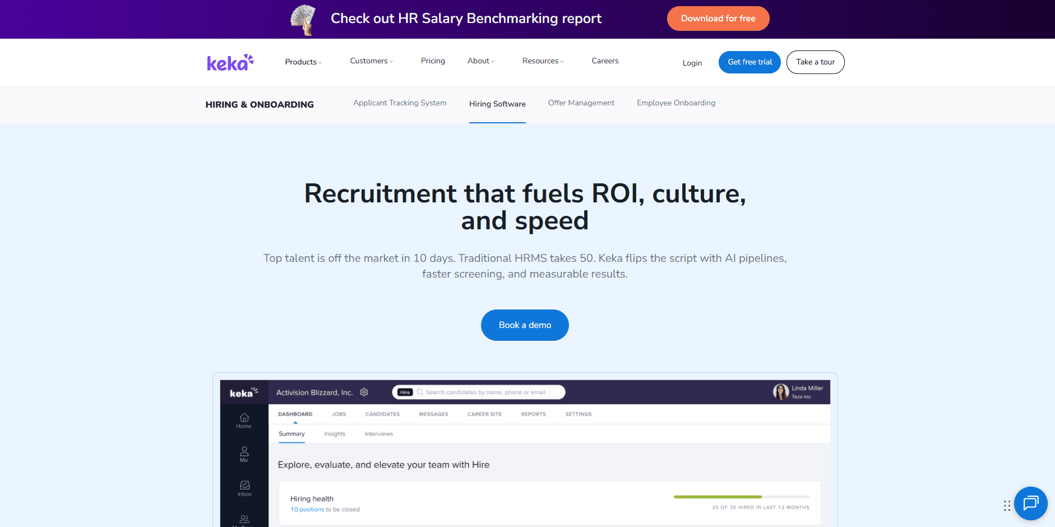Click the Book a demo button

pyautogui.click(x=525, y=325)
